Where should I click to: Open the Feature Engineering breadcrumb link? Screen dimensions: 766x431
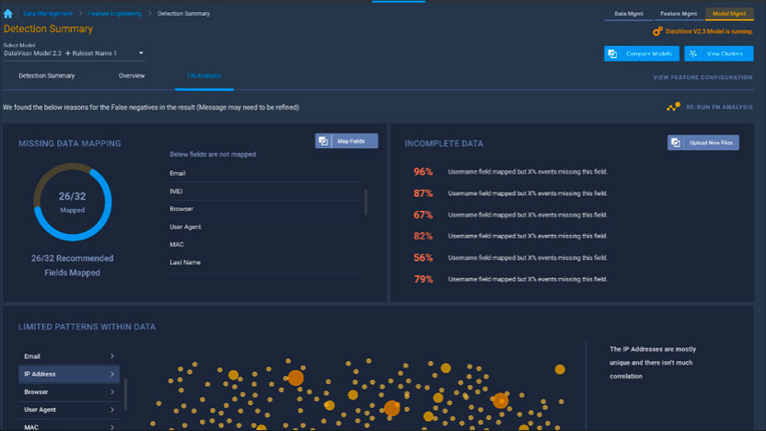point(115,14)
